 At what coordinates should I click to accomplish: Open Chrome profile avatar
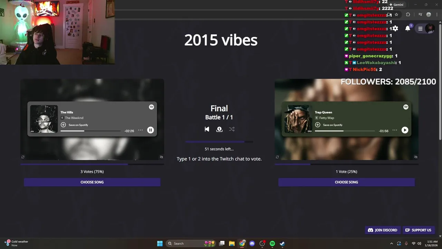[x=429, y=15]
